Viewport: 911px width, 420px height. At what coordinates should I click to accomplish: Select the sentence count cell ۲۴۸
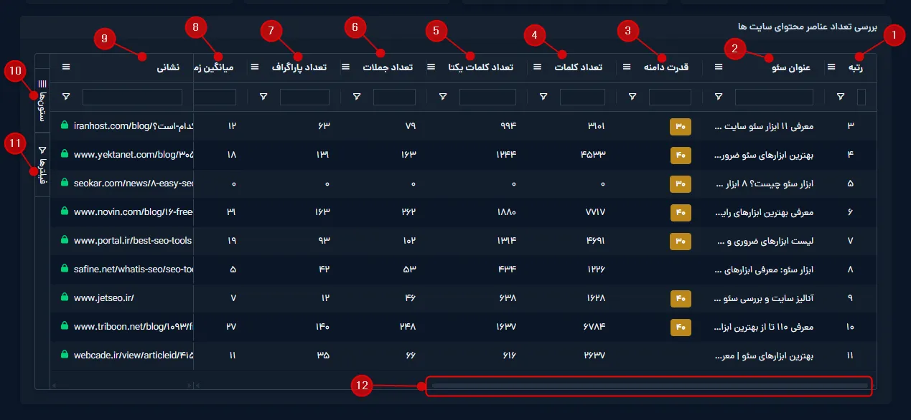tap(408, 327)
